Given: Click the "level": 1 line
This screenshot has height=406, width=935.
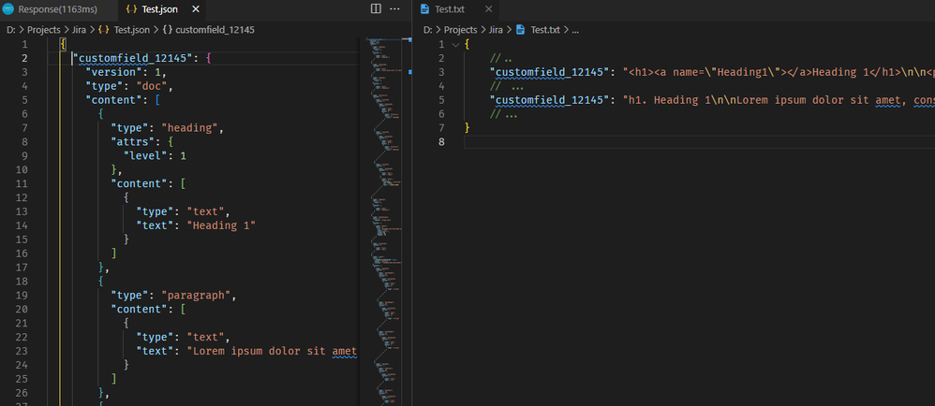Looking at the screenshot, I should tap(155, 156).
